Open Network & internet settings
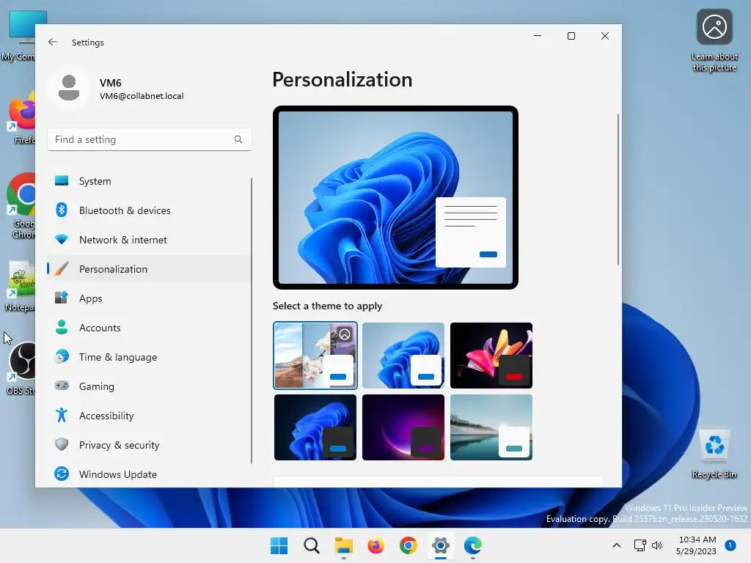The image size is (751, 563). (149, 240)
